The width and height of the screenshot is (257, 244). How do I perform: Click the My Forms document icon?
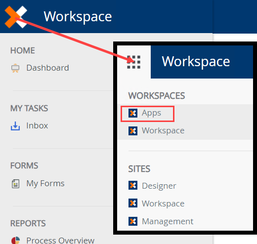(x=16, y=184)
